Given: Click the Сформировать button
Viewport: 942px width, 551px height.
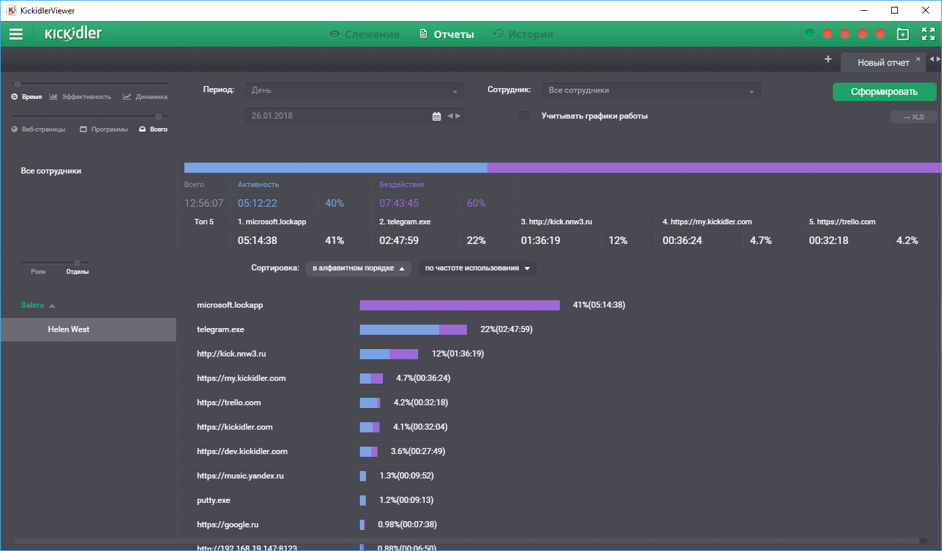Looking at the screenshot, I should tap(884, 92).
